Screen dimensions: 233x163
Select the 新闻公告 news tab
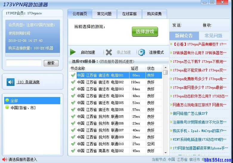pos(184,36)
